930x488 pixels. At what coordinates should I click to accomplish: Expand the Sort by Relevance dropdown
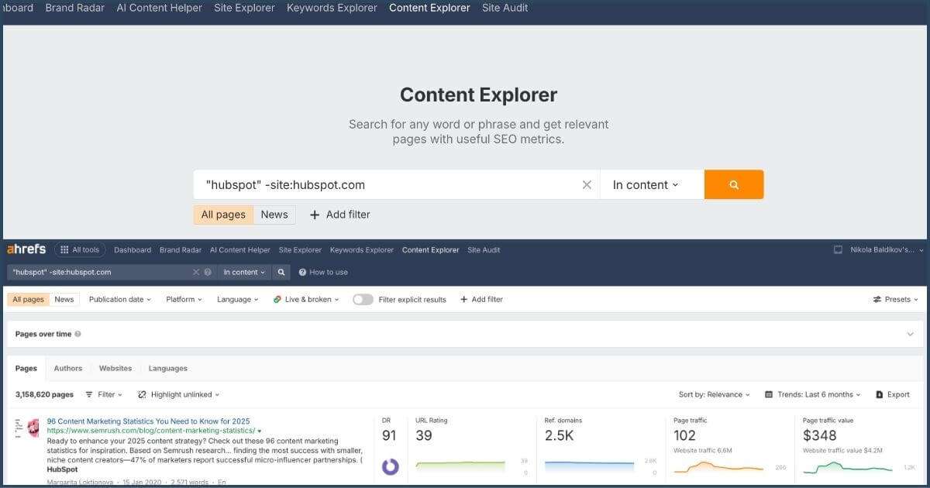(714, 394)
